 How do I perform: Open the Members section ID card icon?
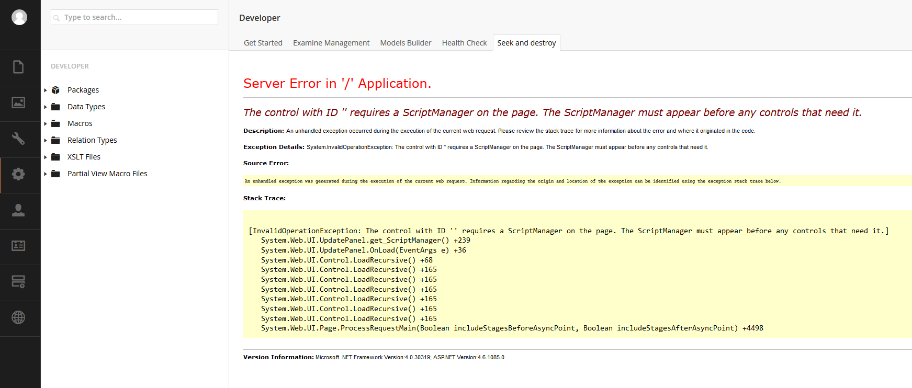pyautogui.click(x=18, y=246)
